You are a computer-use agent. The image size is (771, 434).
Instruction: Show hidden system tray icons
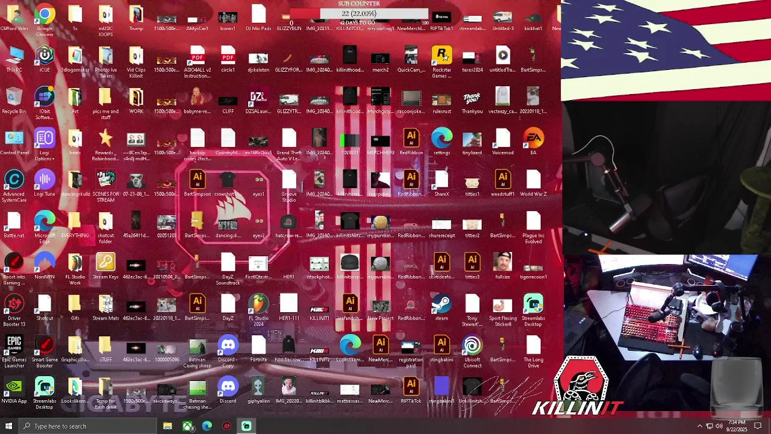[x=699, y=426]
